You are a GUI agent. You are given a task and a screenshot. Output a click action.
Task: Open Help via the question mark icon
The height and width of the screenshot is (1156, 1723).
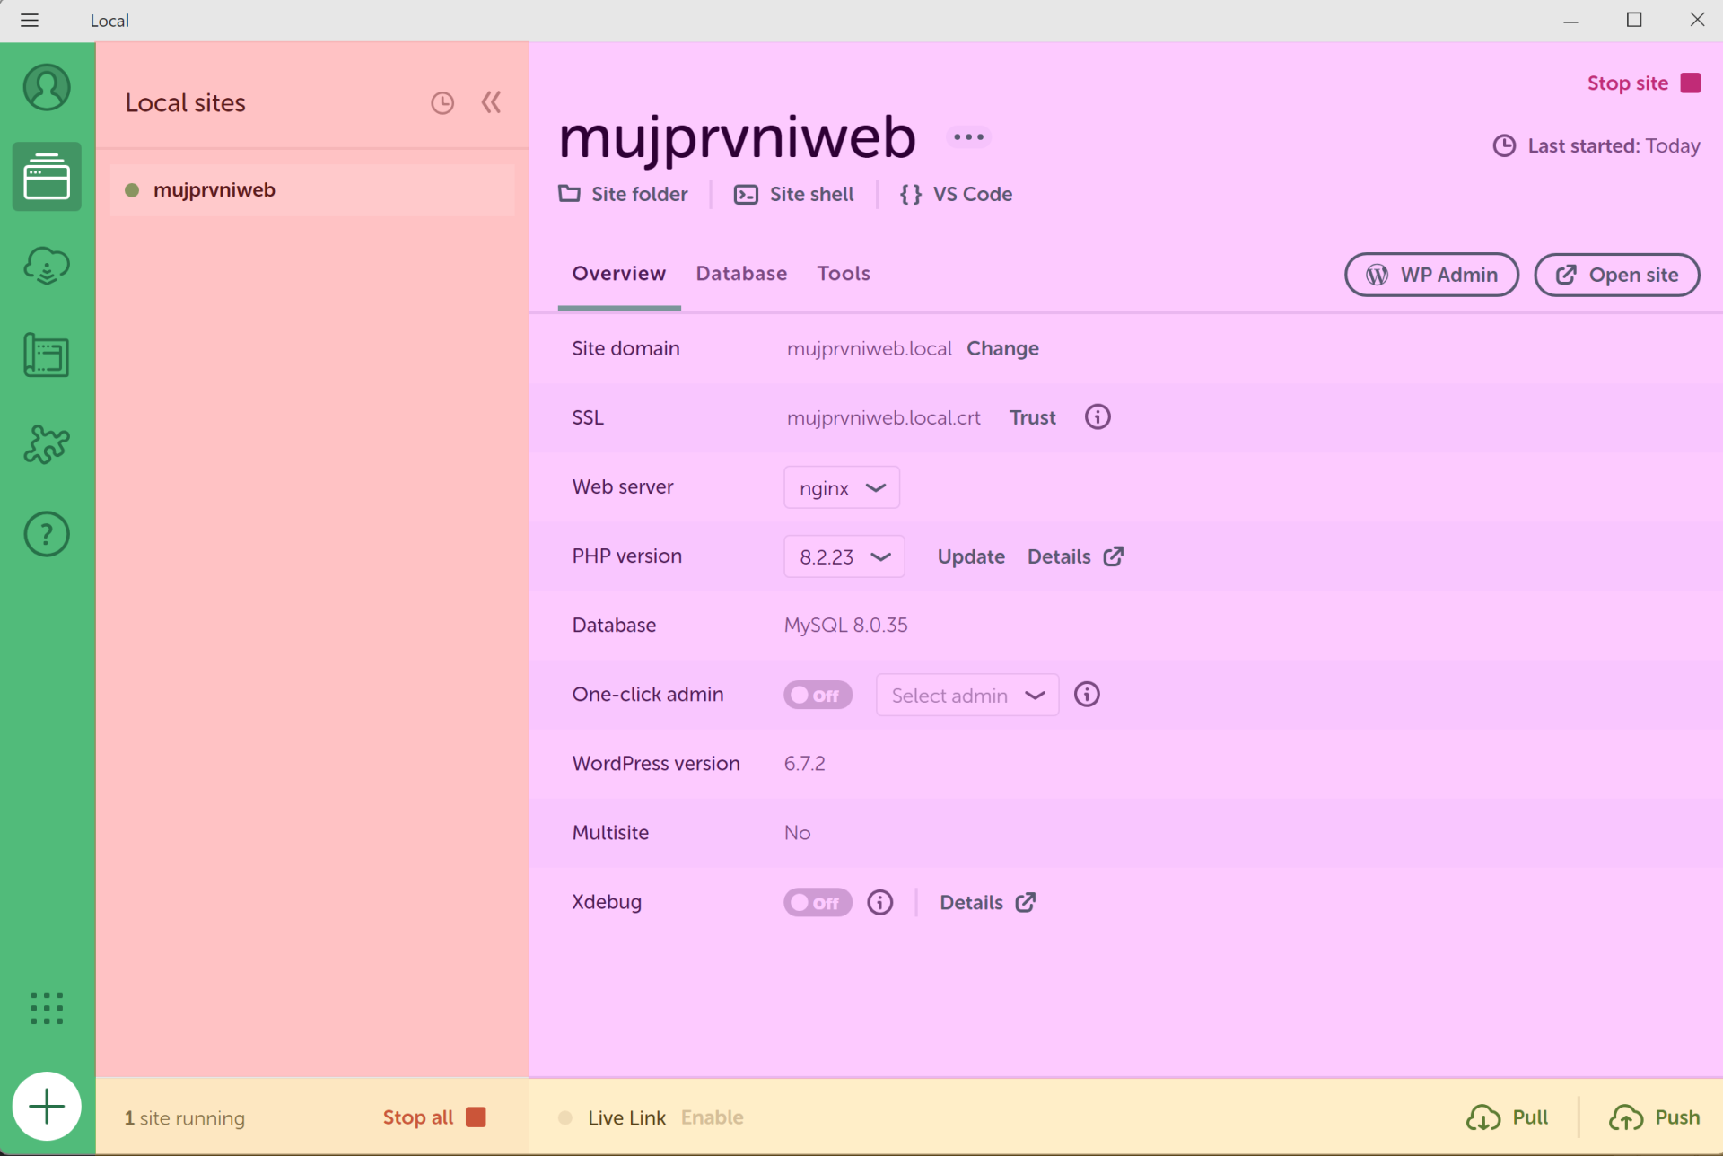click(47, 534)
